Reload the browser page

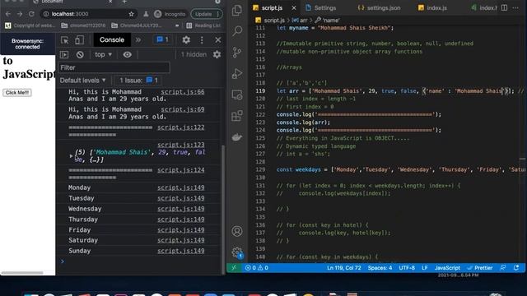31,14
